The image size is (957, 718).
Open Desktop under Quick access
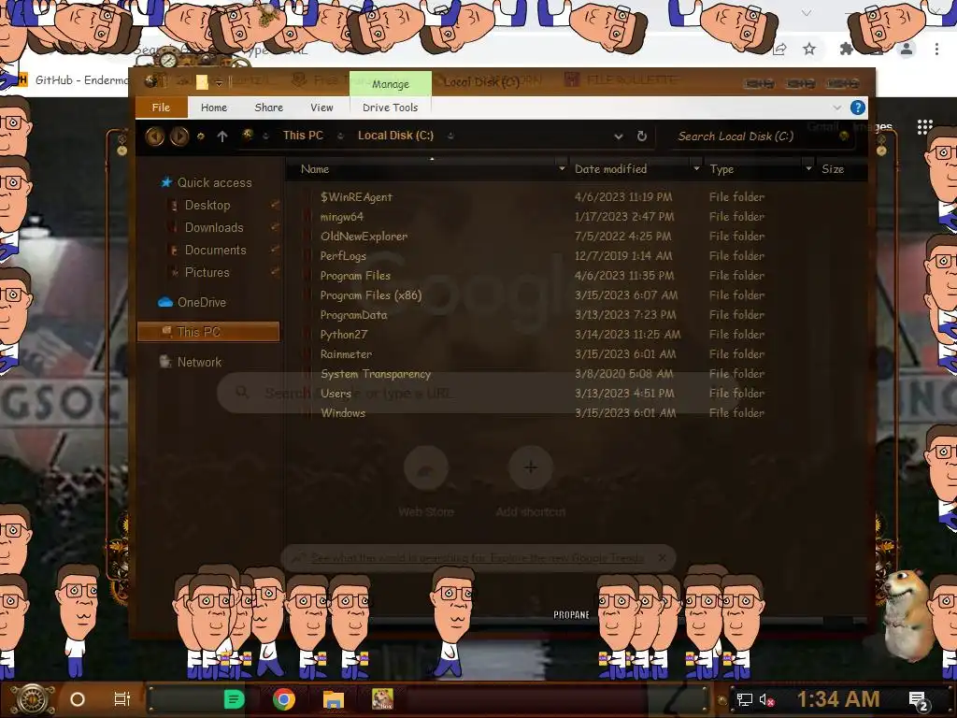click(200, 205)
